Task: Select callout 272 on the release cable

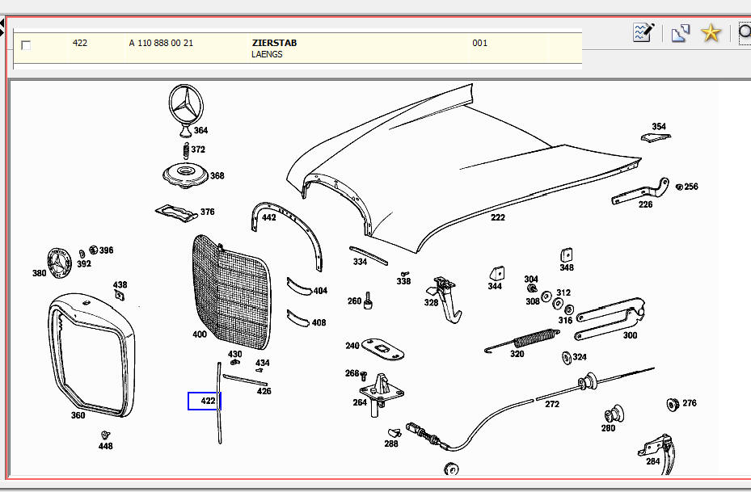Action: coord(552,405)
